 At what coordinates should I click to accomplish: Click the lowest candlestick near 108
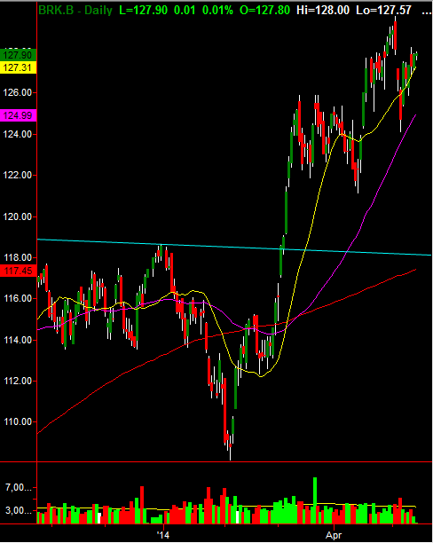[230, 452]
